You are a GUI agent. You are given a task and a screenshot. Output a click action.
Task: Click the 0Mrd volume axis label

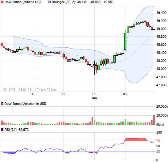pyautogui.click(x=160, y=125)
